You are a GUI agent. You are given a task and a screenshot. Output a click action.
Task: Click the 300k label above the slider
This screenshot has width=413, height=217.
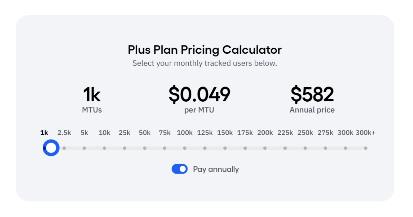[345, 133]
